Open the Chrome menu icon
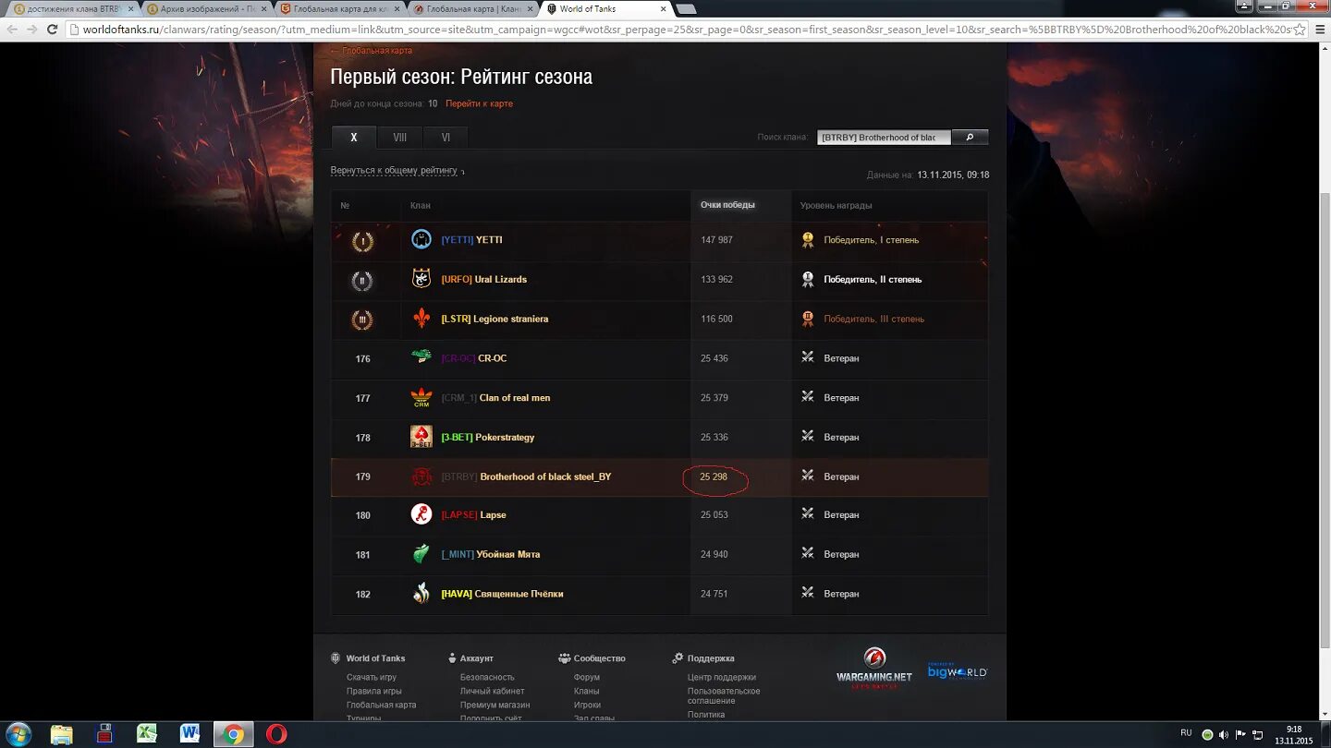The height and width of the screenshot is (748, 1331). (x=1319, y=29)
